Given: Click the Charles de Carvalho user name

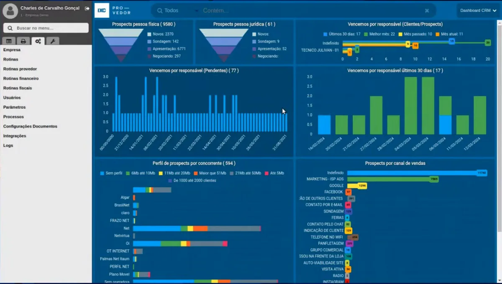Looking at the screenshot, I should point(50,8).
